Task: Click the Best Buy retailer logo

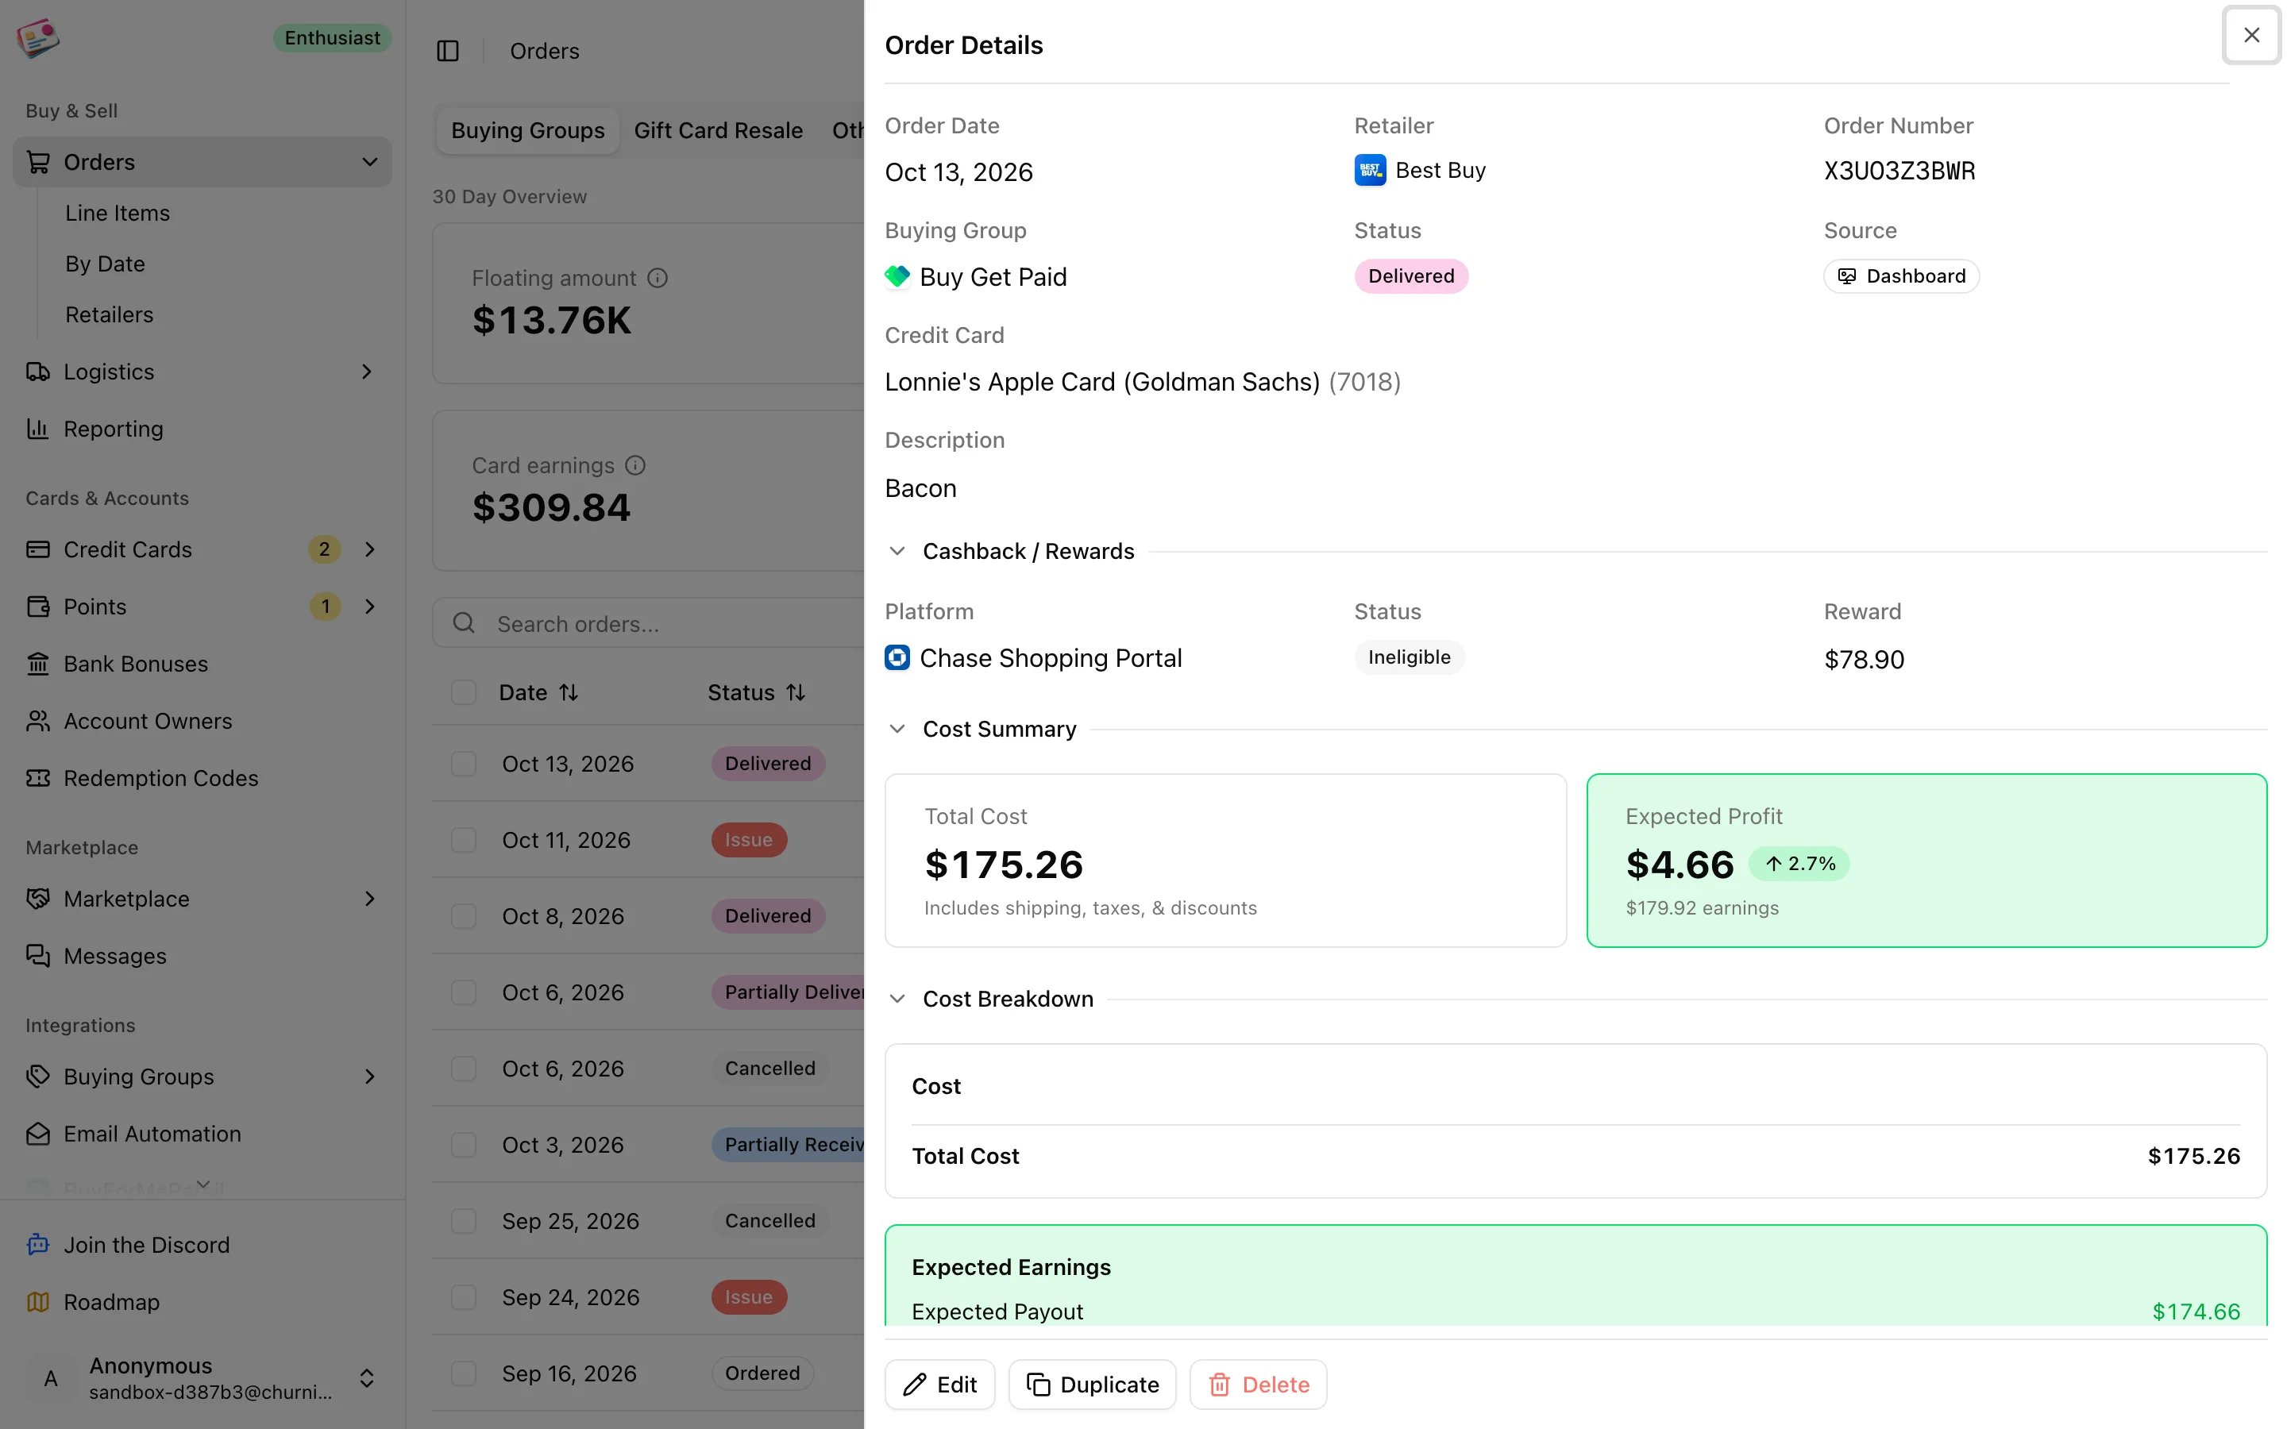Action: pos(1371,170)
